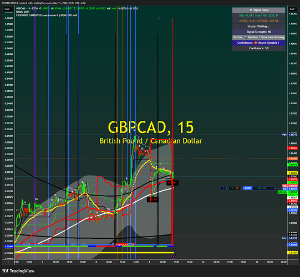Close the position with X button
The image size is (300, 277).
(272, 188)
